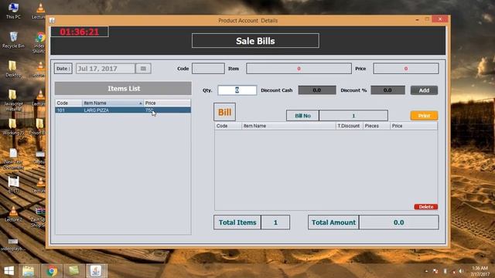Click the bill table Price header
This screenshot has width=495, height=278.
(x=414, y=126)
